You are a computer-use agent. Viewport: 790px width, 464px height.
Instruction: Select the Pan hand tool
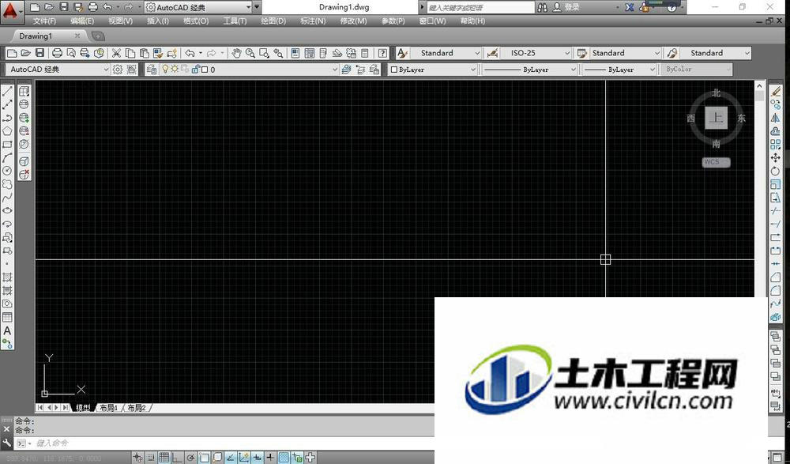click(236, 53)
